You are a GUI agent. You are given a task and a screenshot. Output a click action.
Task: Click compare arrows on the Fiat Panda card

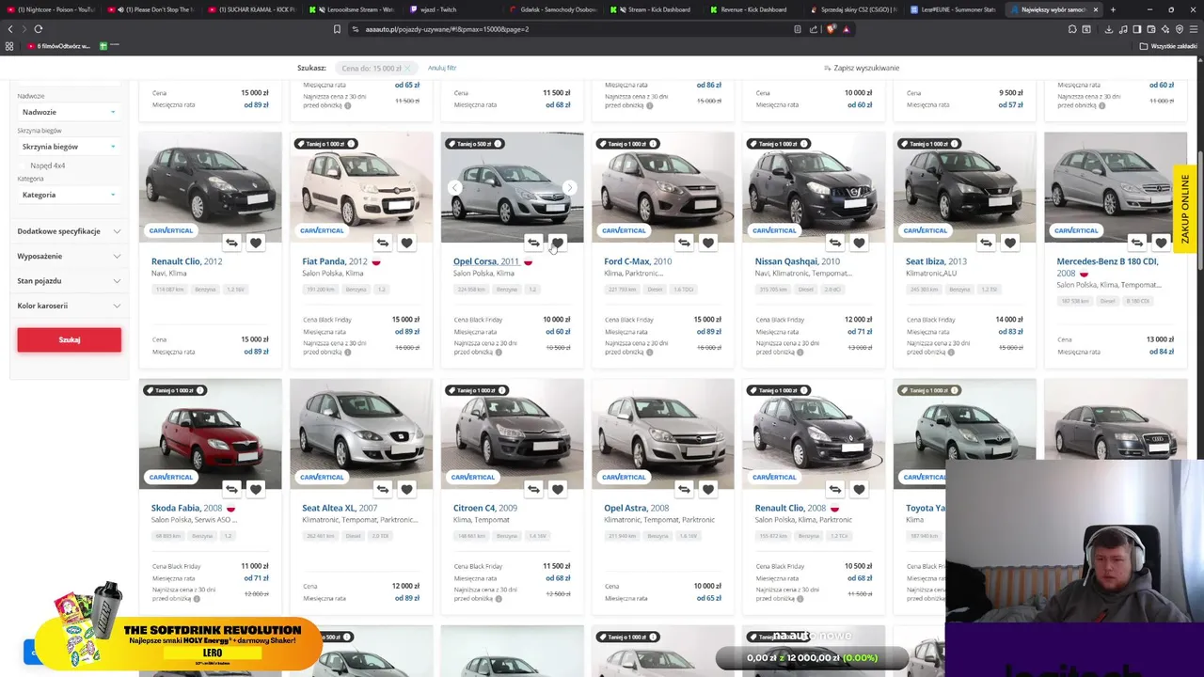[382, 243]
